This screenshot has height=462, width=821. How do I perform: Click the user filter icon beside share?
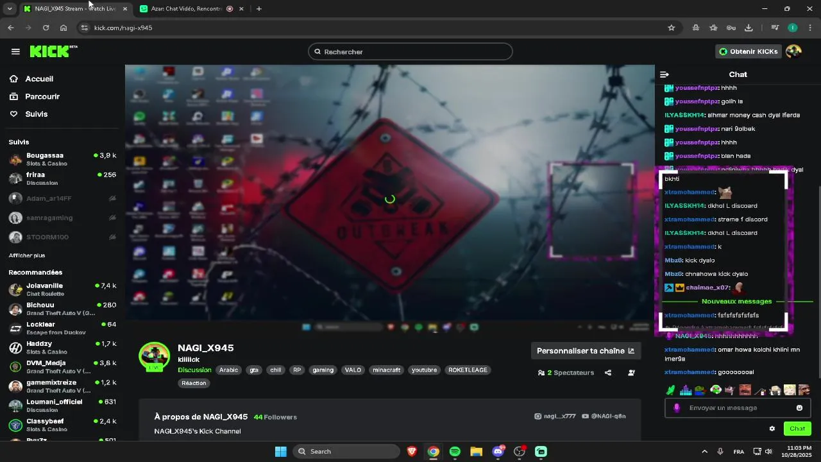click(x=631, y=373)
